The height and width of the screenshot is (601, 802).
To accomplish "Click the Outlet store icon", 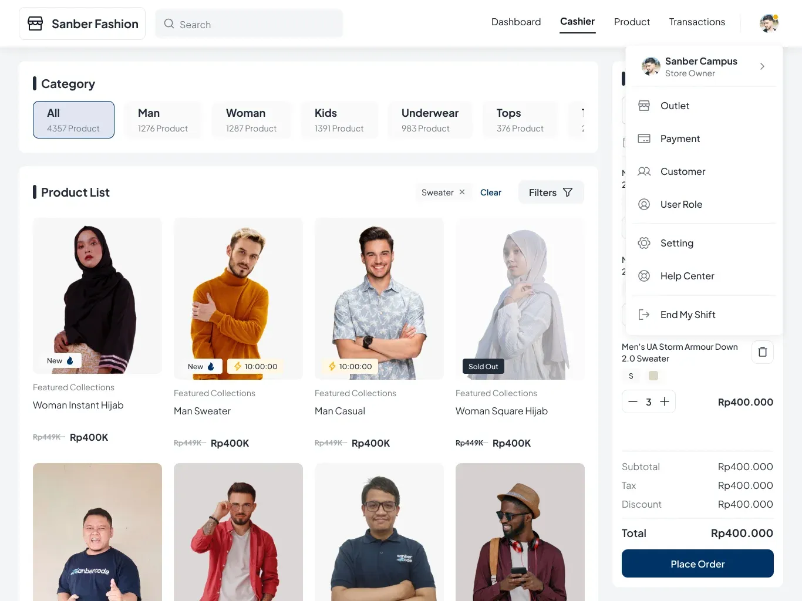I will click(644, 106).
